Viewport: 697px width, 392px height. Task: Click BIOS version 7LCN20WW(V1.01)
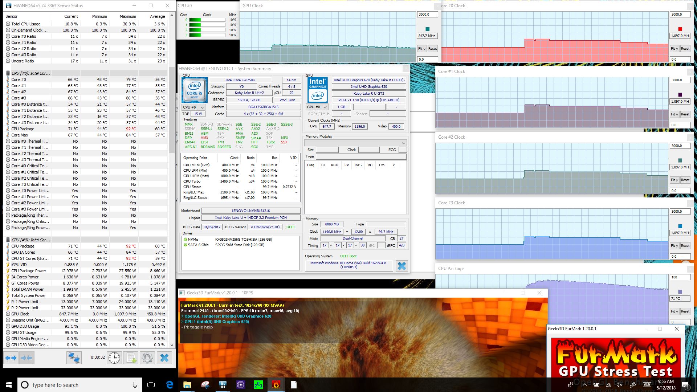[265, 227]
